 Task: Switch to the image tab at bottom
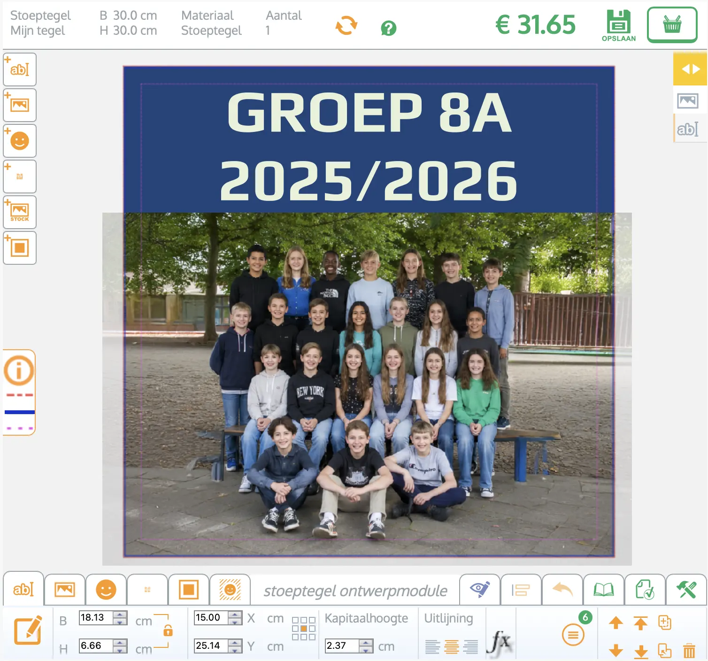65,590
